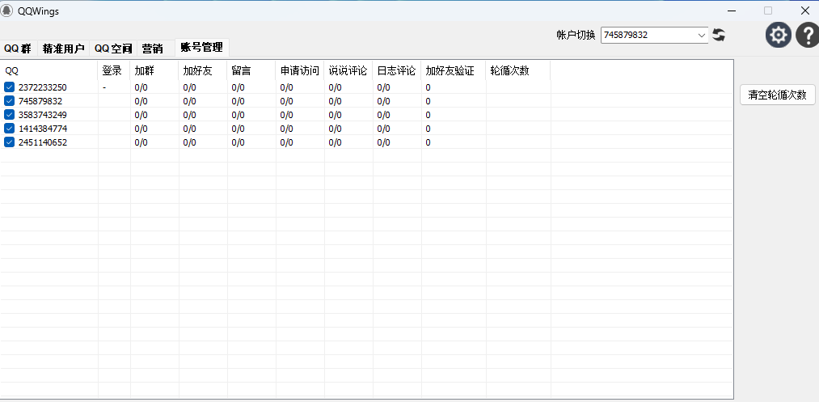Open the 精准用户 tab
The height and width of the screenshot is (402, 819).
pyautogui.click(x=63, y=49)
